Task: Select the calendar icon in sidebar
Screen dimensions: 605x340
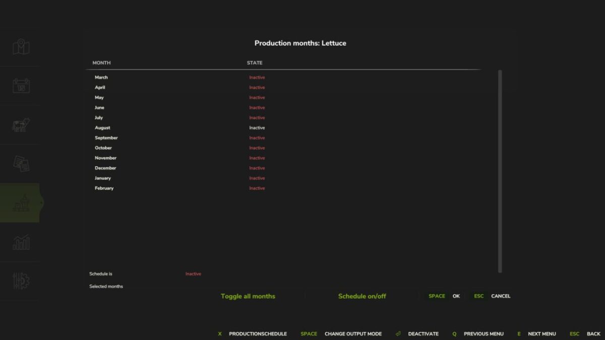Action: 20,86
